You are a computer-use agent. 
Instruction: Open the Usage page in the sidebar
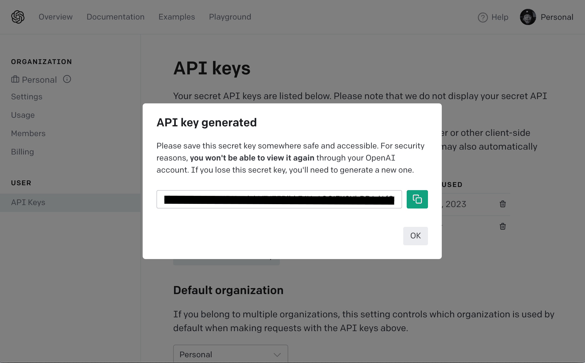(x=23, y=115)
